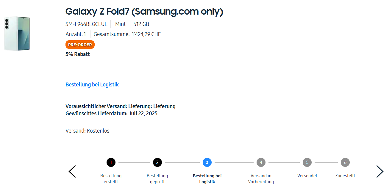
Task: Click step 1 circle in tracker
Action: [x=111, y=162]
